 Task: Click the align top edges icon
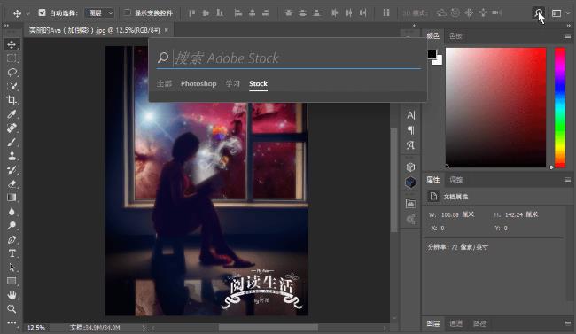(192, 13)
